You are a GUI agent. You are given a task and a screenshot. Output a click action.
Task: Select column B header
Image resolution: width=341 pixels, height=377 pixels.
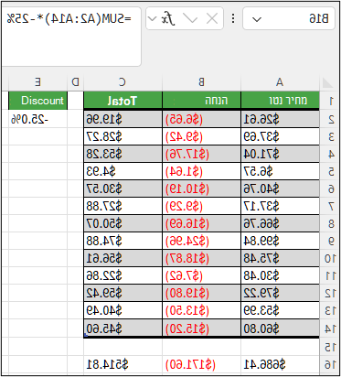(x=201, y=82)
